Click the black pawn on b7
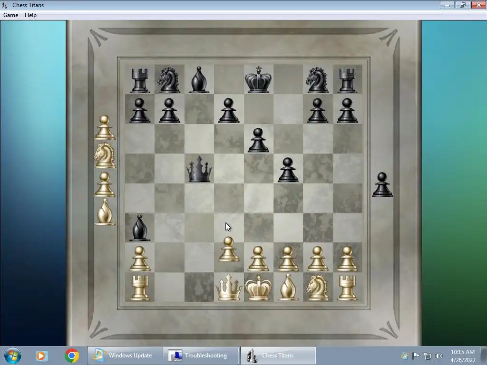487x365 pixels. coord(169,110)
